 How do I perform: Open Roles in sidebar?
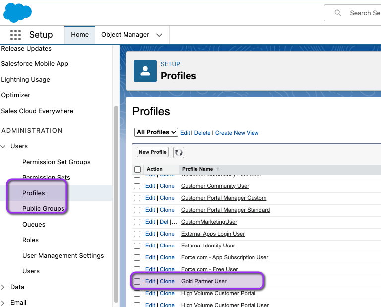coord(30,240)
